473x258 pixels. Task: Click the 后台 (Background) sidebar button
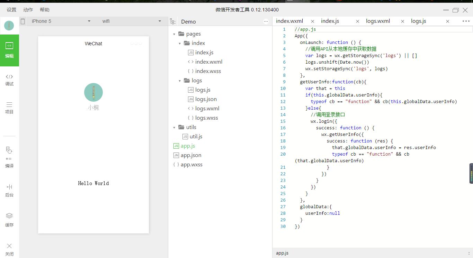pos(9,191)
